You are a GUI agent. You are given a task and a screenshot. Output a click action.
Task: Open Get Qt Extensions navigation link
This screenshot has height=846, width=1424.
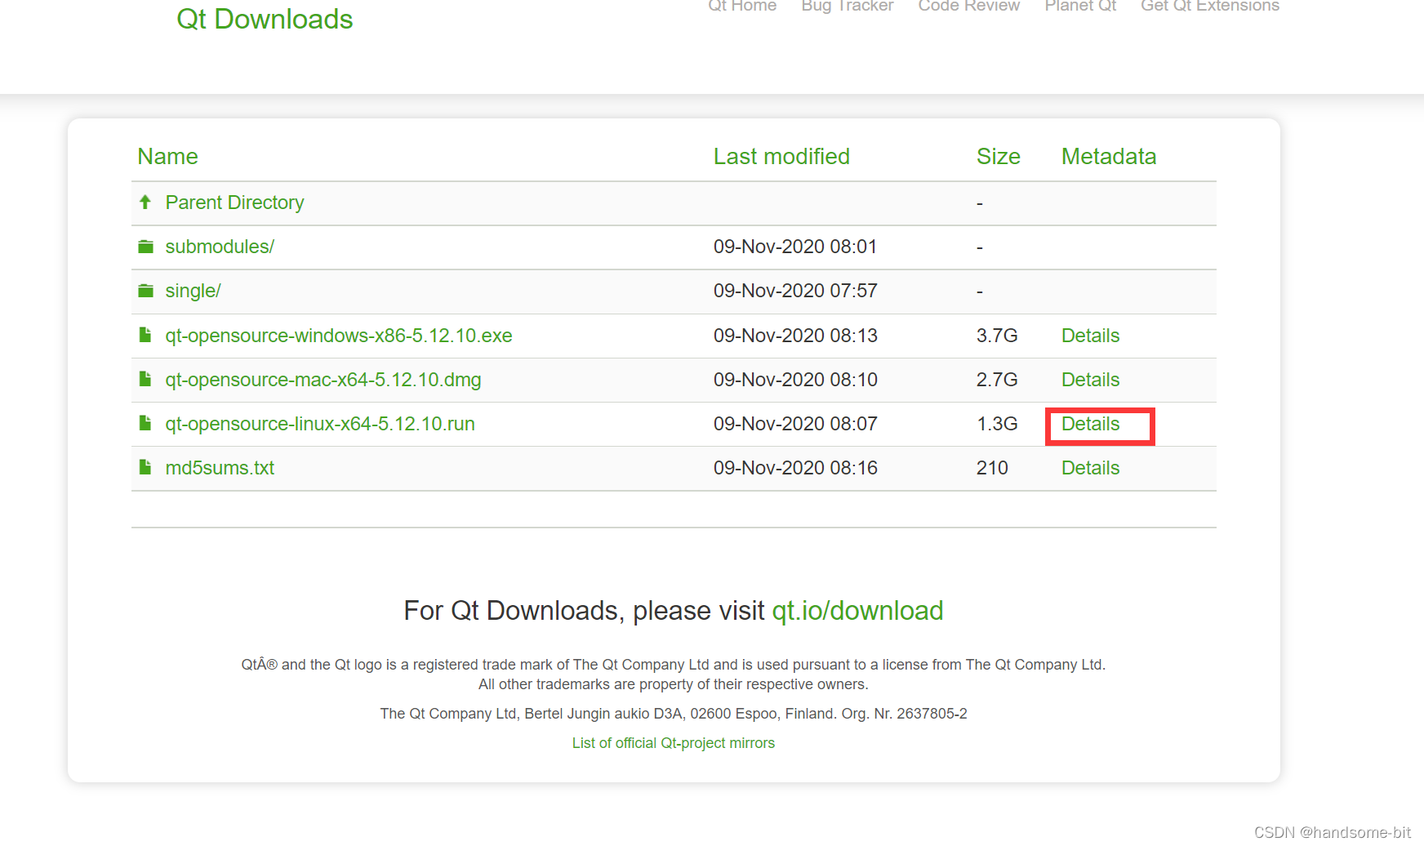(x=1210, y=6)
